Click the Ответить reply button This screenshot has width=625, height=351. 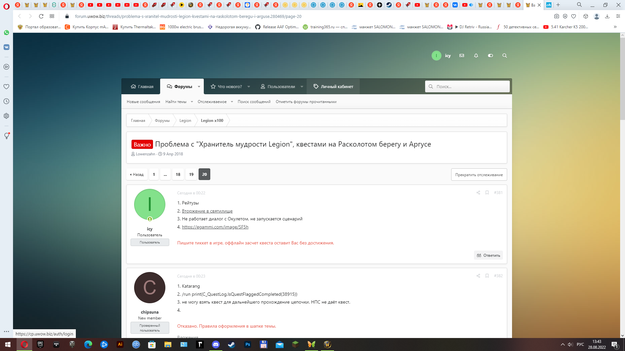pyautogui.click(x=488, y=255)
